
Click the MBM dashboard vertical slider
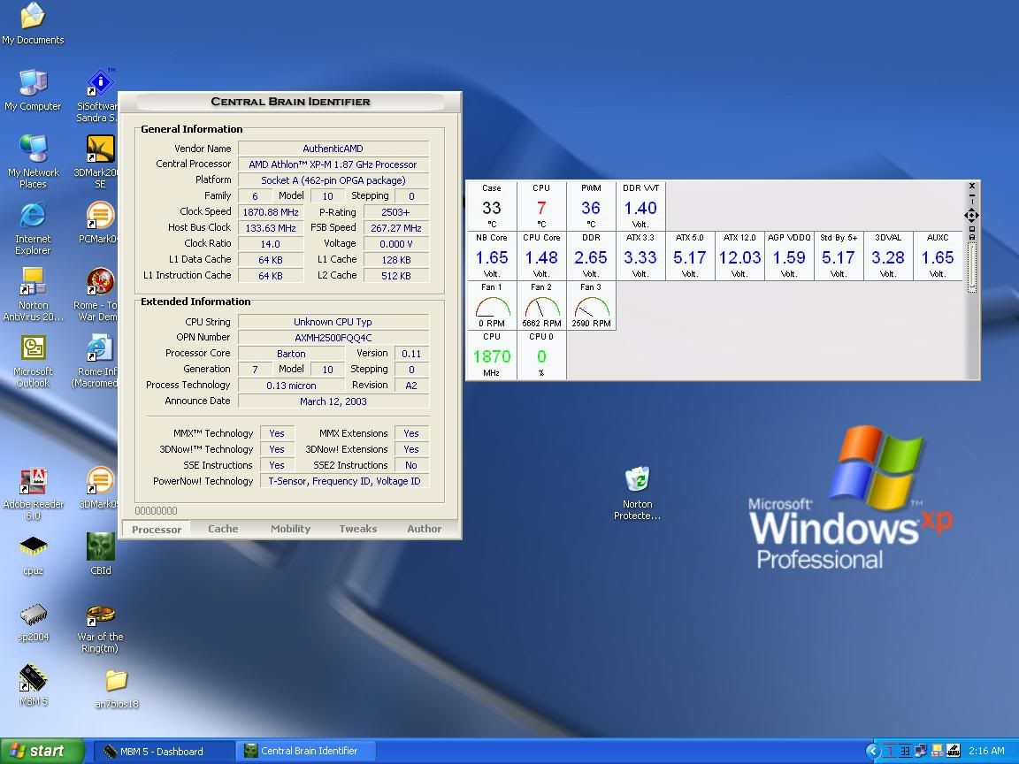point(972,265)
